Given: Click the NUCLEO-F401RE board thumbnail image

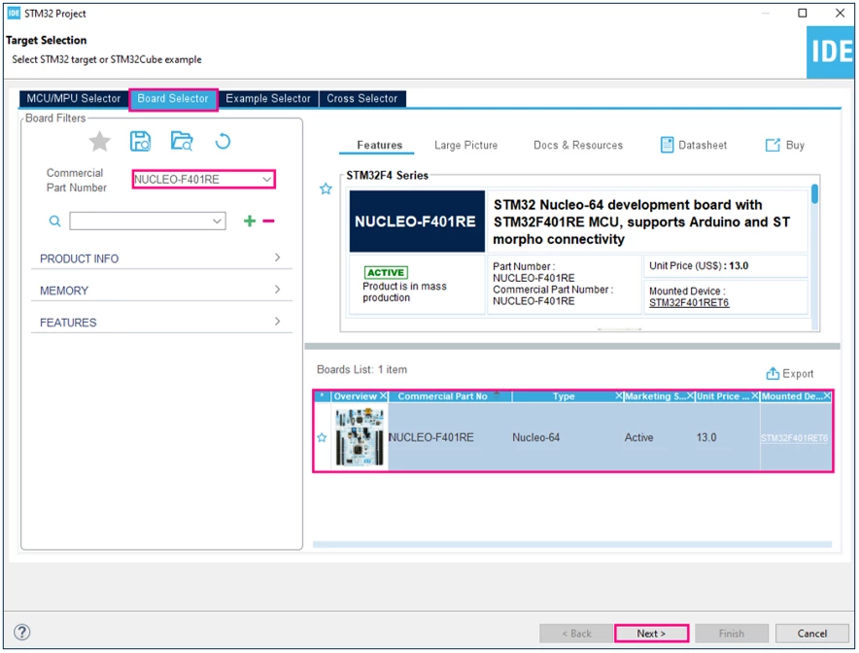Looking at the screenshot, I should (360, 437).
